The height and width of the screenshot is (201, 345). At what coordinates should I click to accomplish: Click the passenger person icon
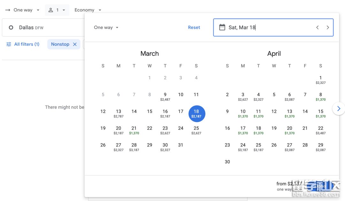[x=50, y=10]
